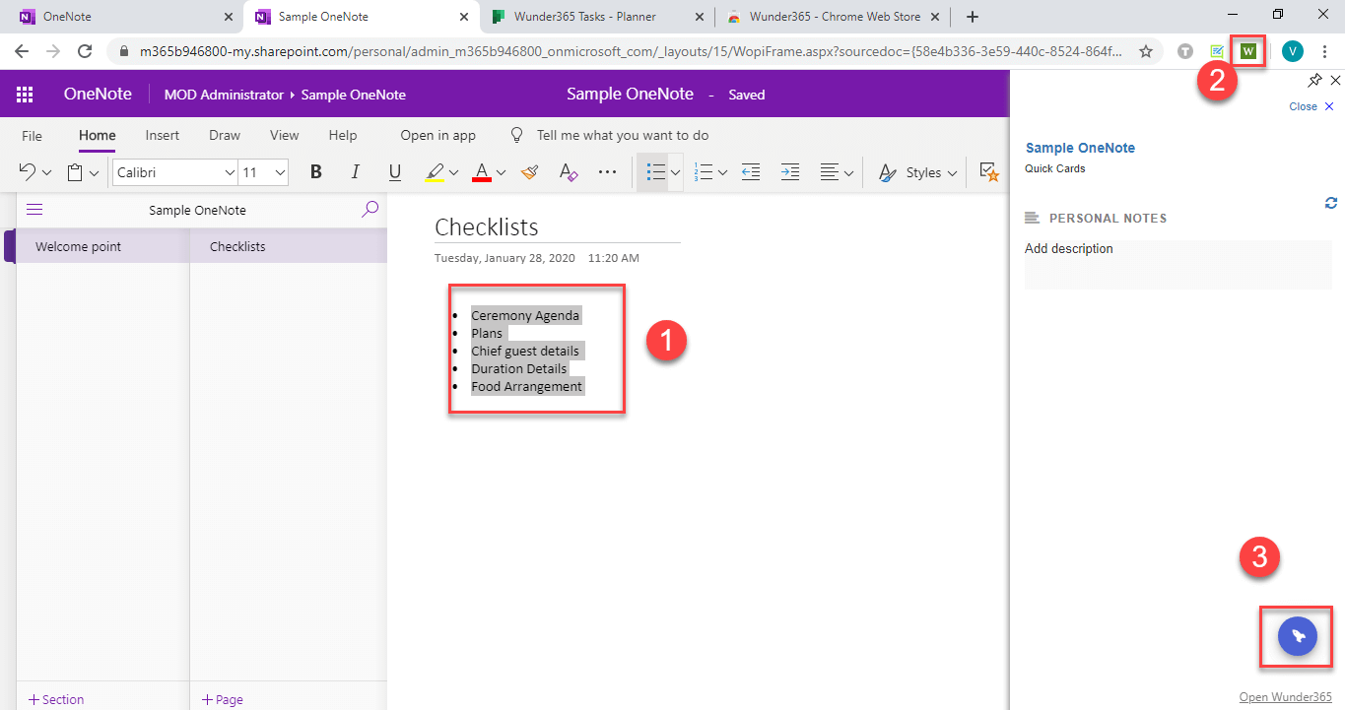Switch to the View ribbon tab

pyautogui.click(x=285, y=136)
